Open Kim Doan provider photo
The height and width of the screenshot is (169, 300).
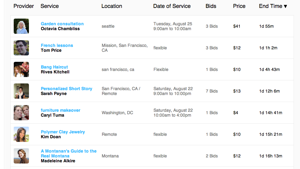click(21, 134)
